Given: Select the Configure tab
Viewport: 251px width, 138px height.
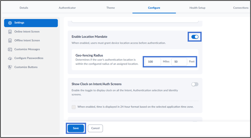Looking at the screenshot, I should (154, 8).
